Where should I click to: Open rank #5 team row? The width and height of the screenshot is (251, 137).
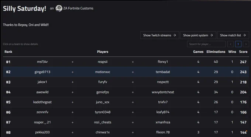126,102
